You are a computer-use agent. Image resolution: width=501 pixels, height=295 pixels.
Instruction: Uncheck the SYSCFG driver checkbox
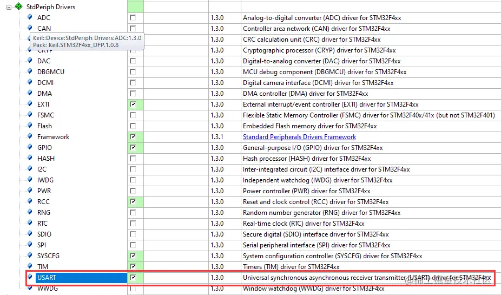tap(133, 255)
